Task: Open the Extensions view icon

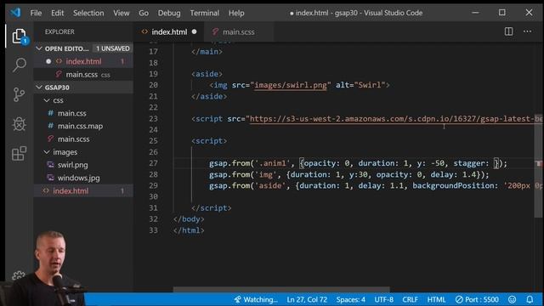Action: coord(19,153)
